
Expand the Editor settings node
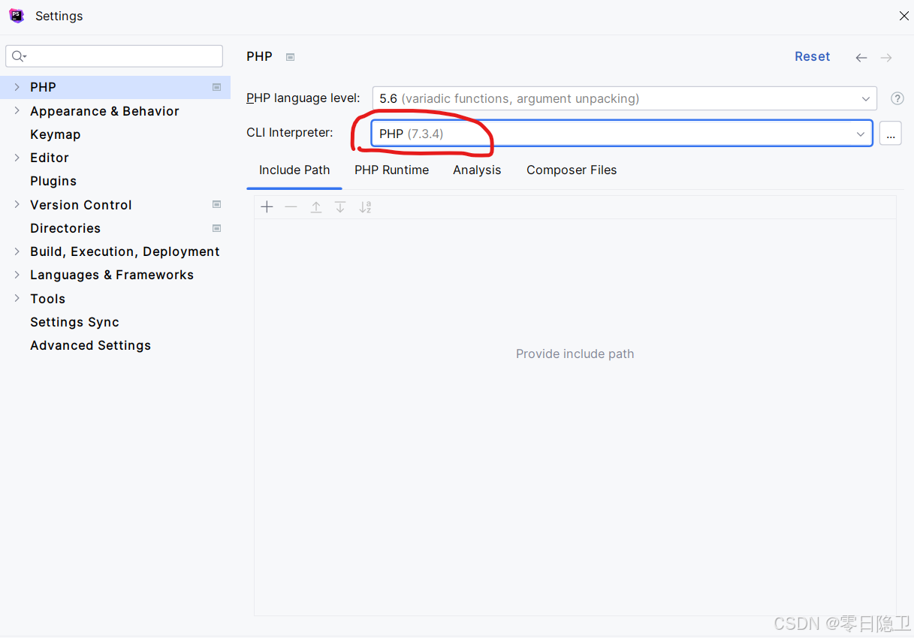tap(17, 158)
